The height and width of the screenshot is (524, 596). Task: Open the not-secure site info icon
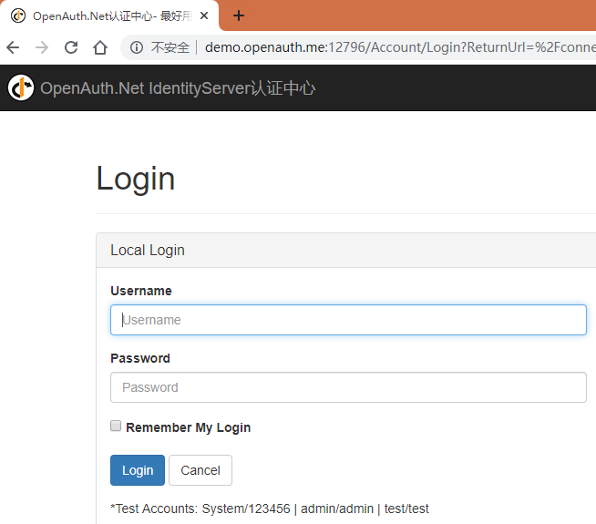137,47
